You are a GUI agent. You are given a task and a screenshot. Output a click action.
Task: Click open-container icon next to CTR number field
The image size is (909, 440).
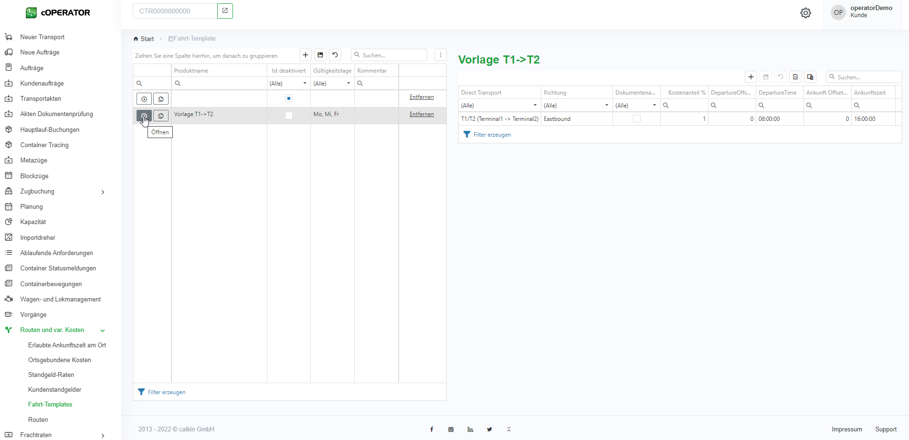click(x=225, y=11)
